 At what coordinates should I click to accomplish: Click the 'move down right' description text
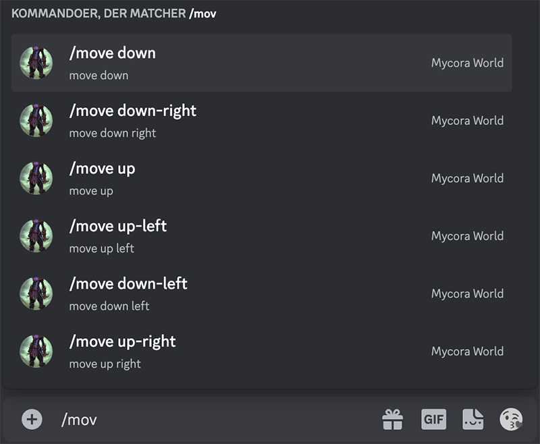point(113,133)
